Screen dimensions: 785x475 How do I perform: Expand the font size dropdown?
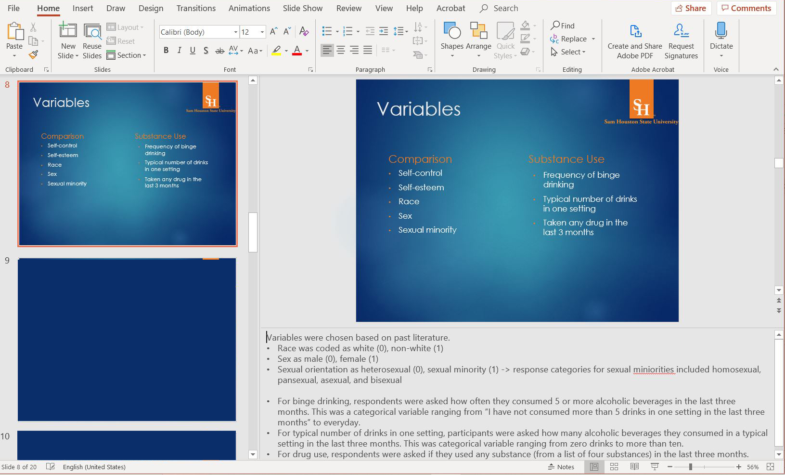[x=262, y=32]
